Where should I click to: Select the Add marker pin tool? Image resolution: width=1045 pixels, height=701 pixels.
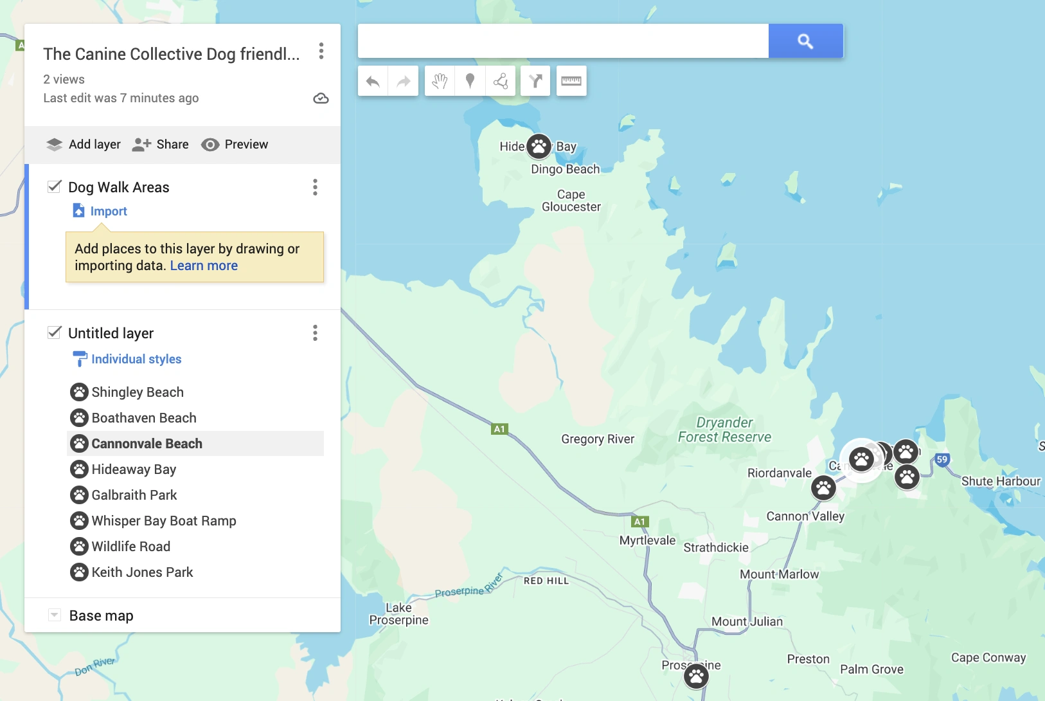coord(470,81)
